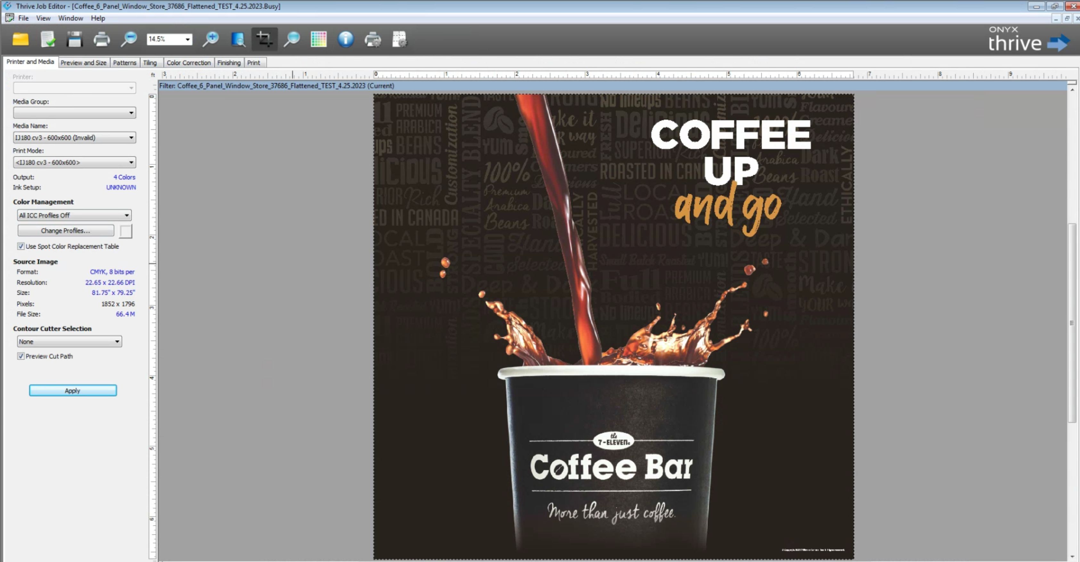The image size is (1080, 562).
Task: Zoom in with the plus magnifier icon
Action: pos(210,39)
